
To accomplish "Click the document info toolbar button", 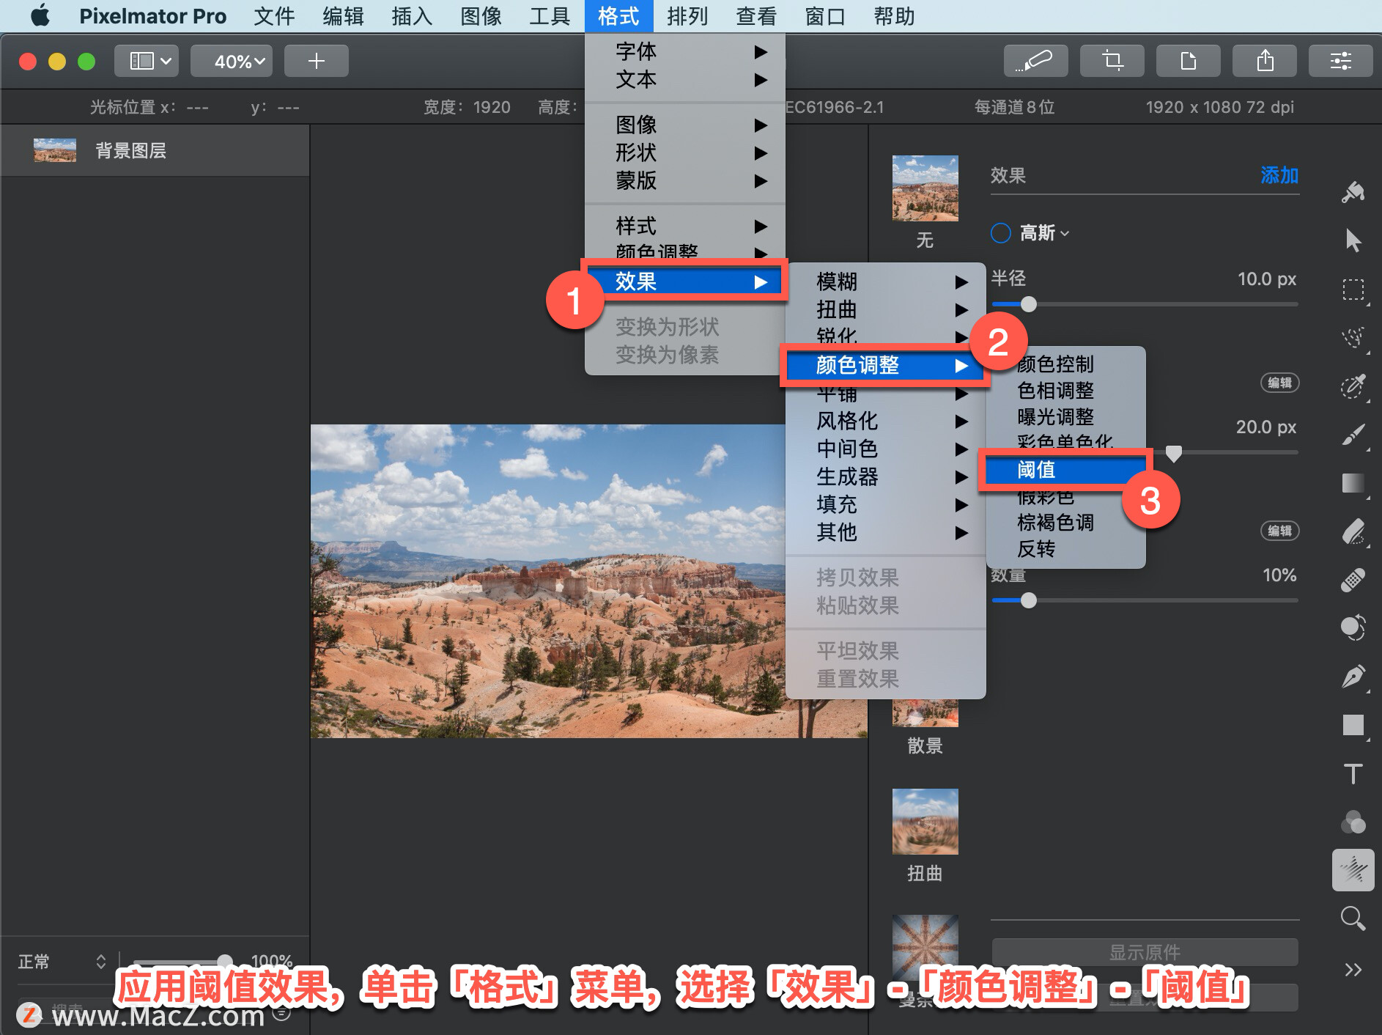I will click(1189, 61).
